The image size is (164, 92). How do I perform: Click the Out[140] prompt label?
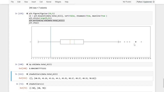tap(23, 68)
